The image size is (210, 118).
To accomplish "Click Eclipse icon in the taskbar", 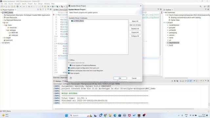I will 139,115.
